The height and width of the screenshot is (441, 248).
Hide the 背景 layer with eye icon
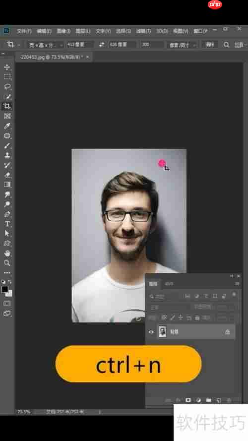point(151,332)
